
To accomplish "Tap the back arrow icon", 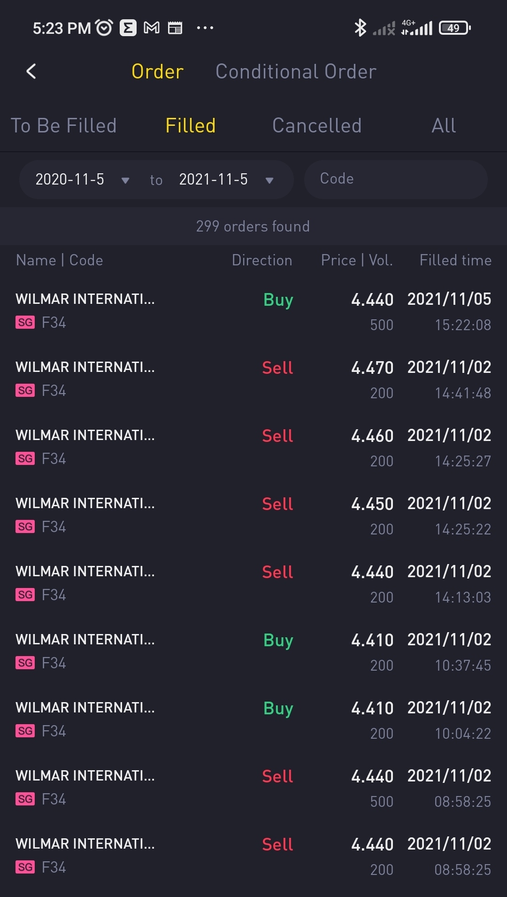I will pyautogui.click(x=31, y=71).
